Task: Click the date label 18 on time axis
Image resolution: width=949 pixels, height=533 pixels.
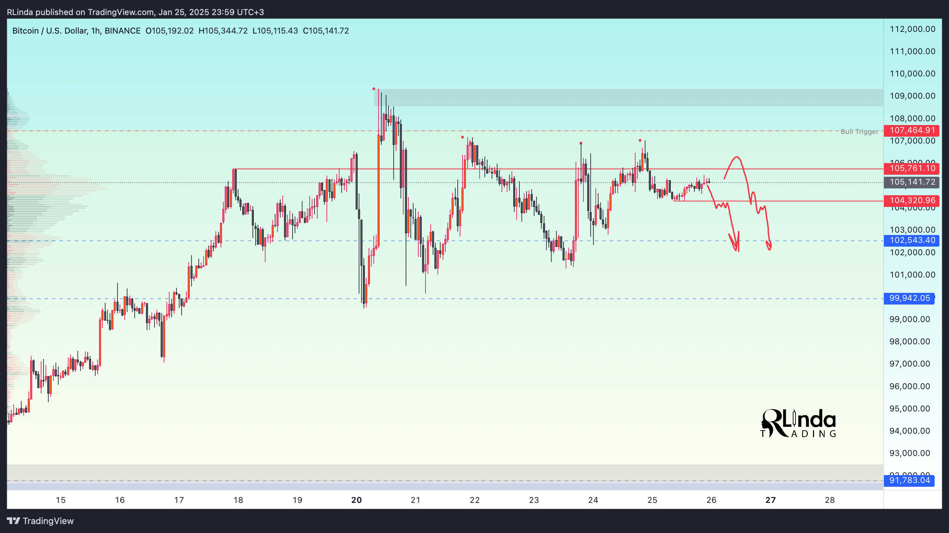Action: tap(238, 500)
